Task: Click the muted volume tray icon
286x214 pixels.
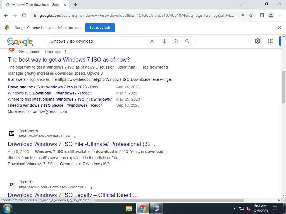Action: (248, 208)
